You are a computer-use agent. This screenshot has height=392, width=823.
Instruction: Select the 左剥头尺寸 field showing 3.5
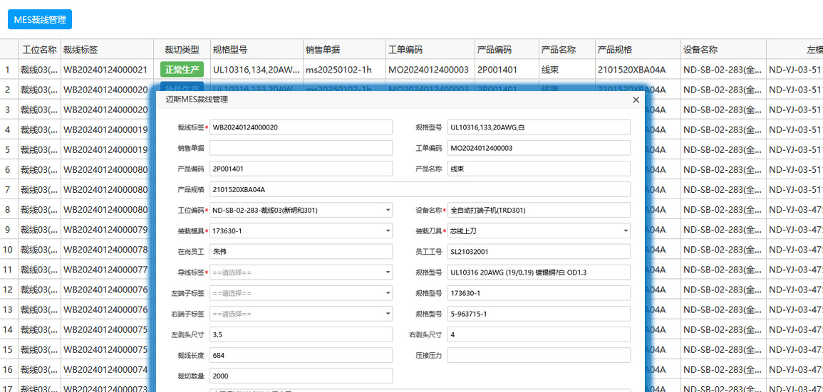click(x=301, y=334)
